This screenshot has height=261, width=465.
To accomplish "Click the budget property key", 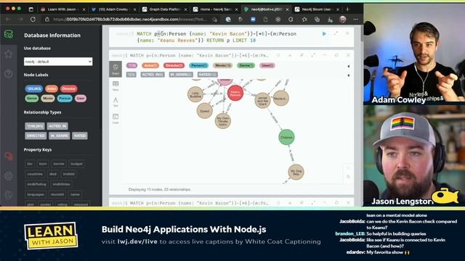I will [76, 164].
